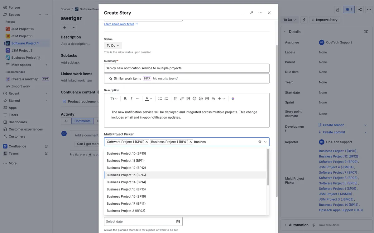Expand Create commit options chevron

click(366, 132)
